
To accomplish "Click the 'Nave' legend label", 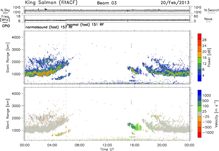I will pos(208,19).
